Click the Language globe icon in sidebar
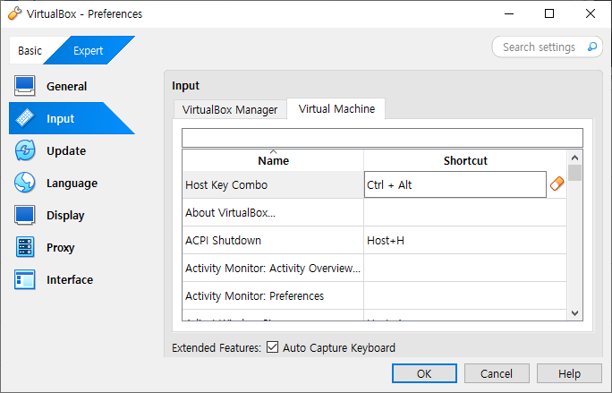The width and height of the screenshot is (612, 393). click(24, 183)
